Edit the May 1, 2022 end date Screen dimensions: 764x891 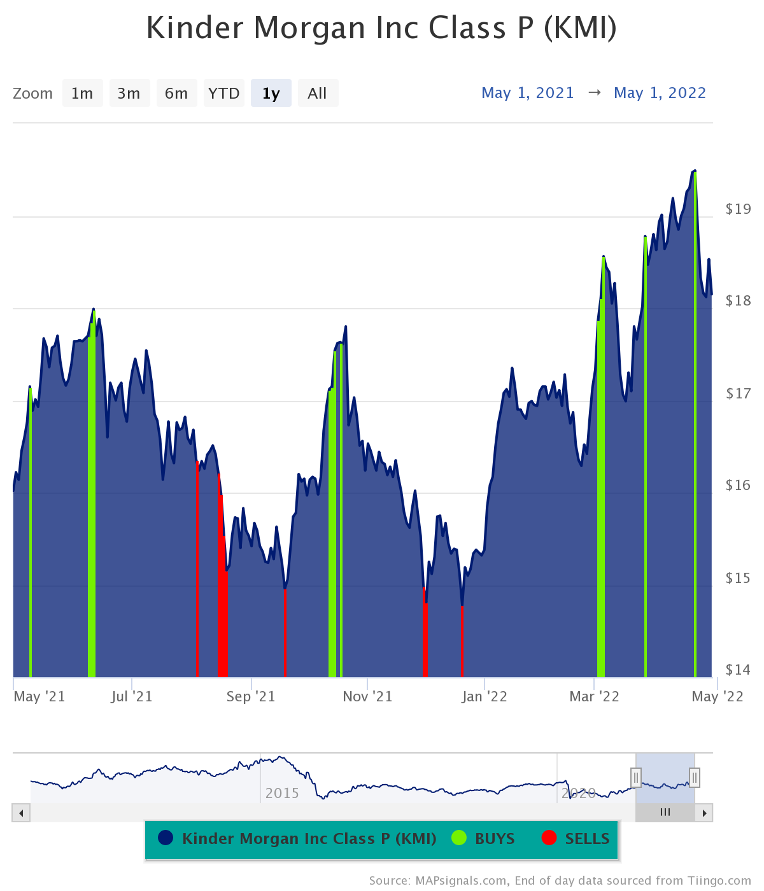coord(660,93)
